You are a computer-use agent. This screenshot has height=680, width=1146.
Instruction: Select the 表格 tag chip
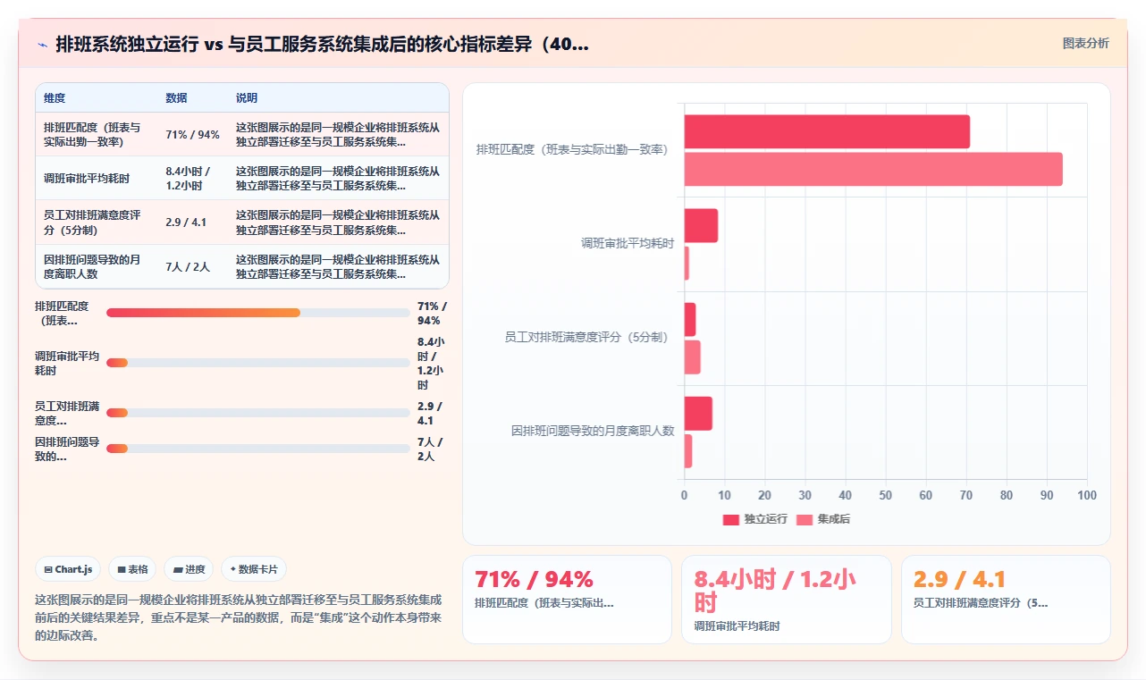pyautogui.click(x=132, y=569)
